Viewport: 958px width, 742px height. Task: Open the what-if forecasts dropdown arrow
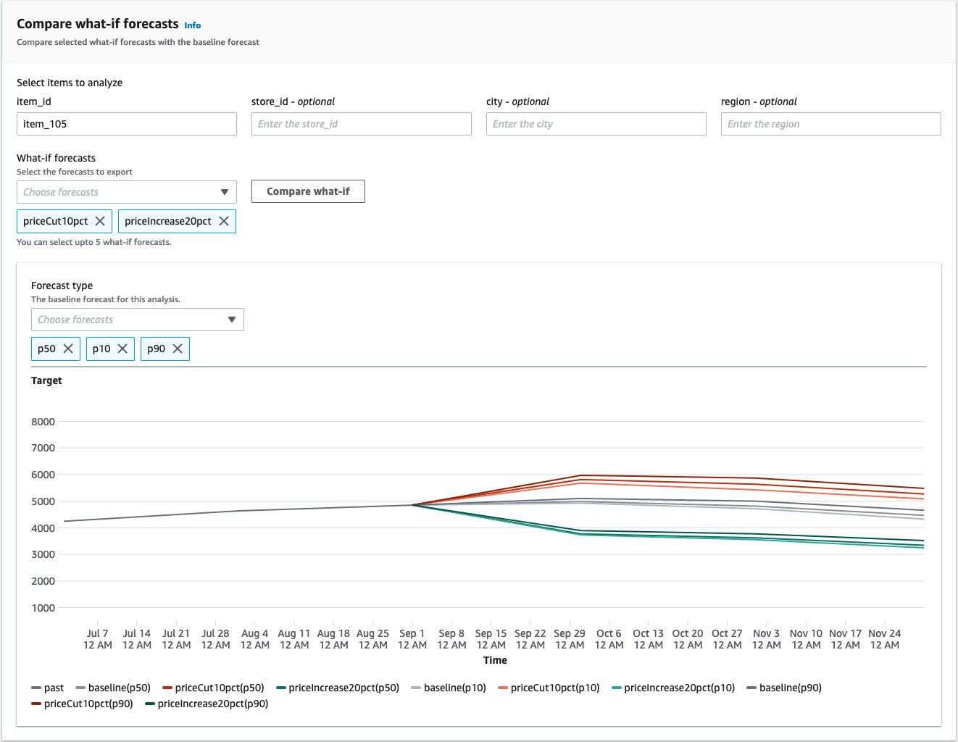tap(225, 191)
